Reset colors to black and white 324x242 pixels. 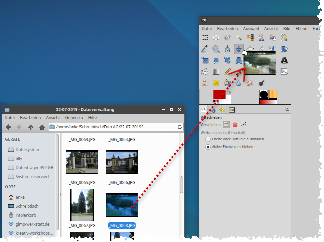pyautogui.click(x=215, y=101)
